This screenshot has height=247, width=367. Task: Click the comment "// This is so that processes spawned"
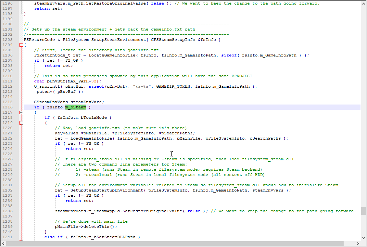pyautogui.click(x=143, y=76)
